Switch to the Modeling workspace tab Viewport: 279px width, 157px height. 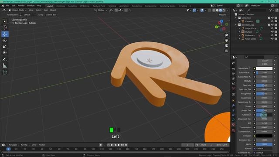pos(60,6)
